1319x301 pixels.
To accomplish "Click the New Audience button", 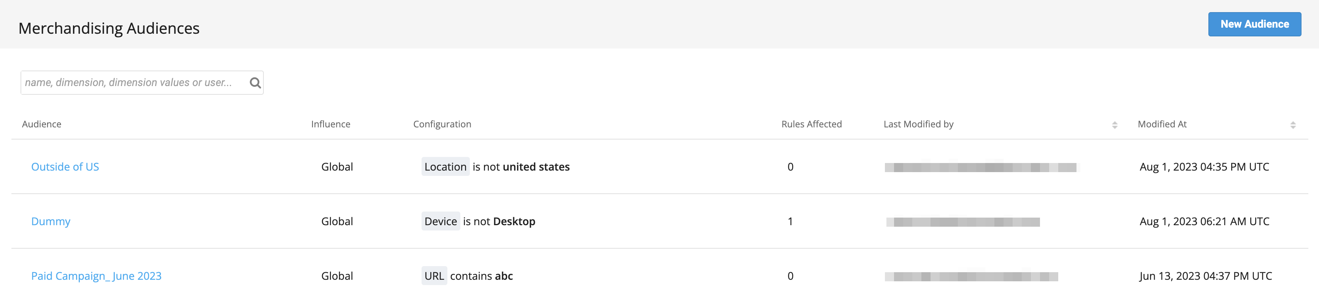I will click(x=1254, y=24).
